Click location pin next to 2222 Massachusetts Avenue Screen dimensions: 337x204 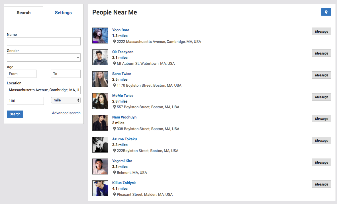click(115, 41)
